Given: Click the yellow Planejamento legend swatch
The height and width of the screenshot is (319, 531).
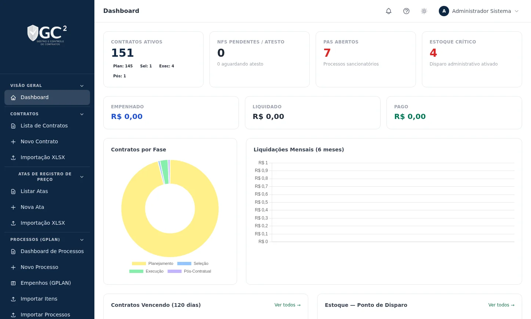Looking at the screenshot, I should (x=139, y=263).
